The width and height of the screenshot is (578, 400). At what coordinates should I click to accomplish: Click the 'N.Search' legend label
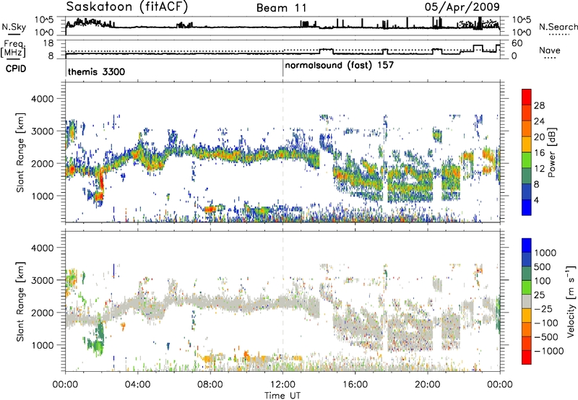pos(558,27)
